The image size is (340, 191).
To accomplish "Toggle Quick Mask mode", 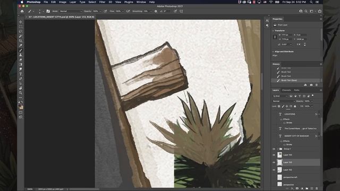I will coord(21,112).
